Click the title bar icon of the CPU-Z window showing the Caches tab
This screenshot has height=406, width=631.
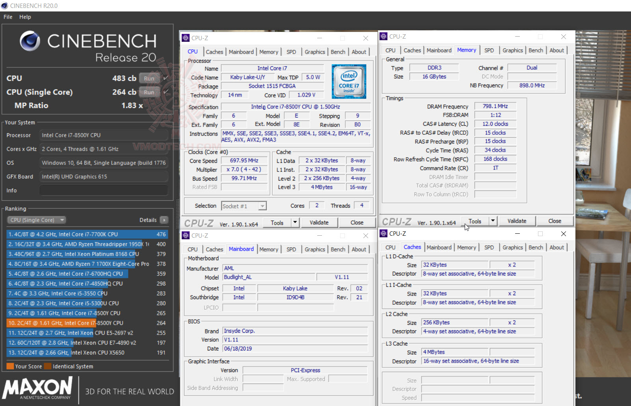(383, 233)
